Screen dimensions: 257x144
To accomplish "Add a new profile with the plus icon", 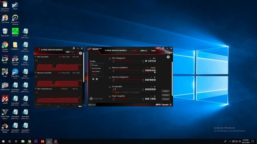I will pos(93,79).
